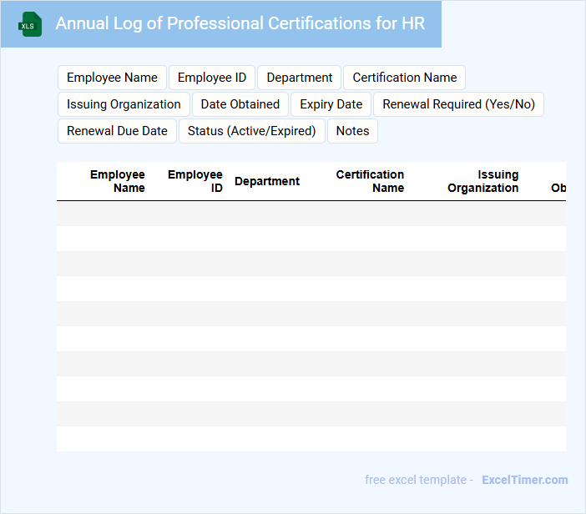586x514 pixels.
Task: Choose the Certification Name tag
Action: (405, 78)
